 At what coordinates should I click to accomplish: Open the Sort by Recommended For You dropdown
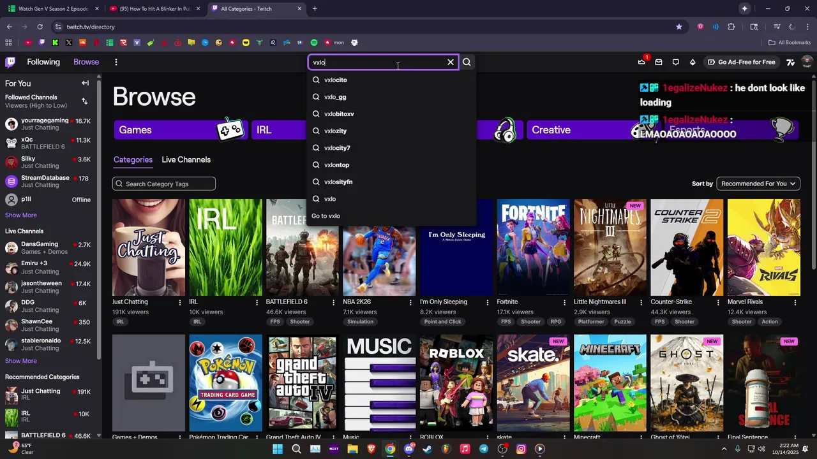coord(758,184)
